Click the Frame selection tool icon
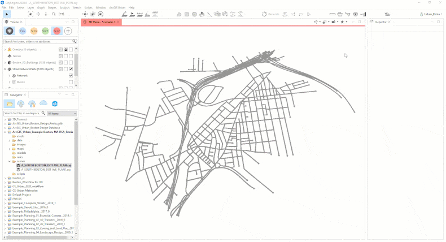 (30, 14)
